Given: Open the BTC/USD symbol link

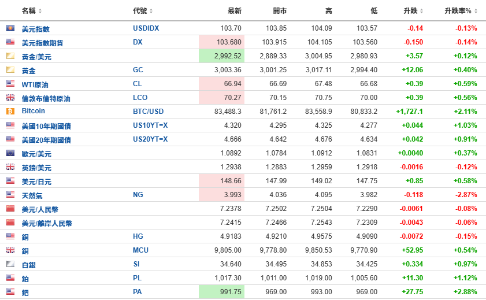Looking at the screenshot, I should (x=148, y=111).
